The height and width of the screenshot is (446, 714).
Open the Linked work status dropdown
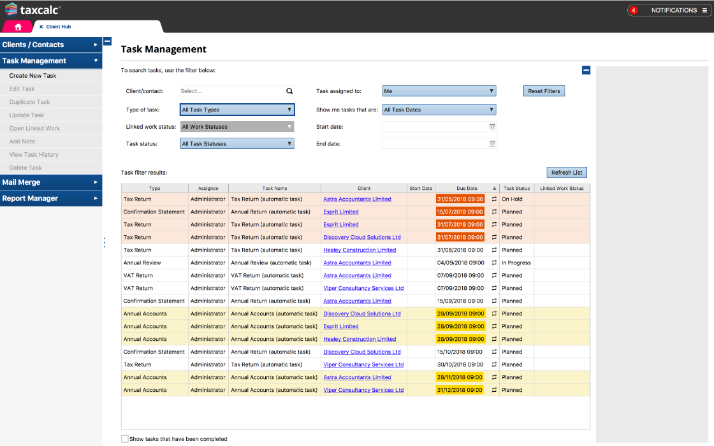click(x=237, y=127)
